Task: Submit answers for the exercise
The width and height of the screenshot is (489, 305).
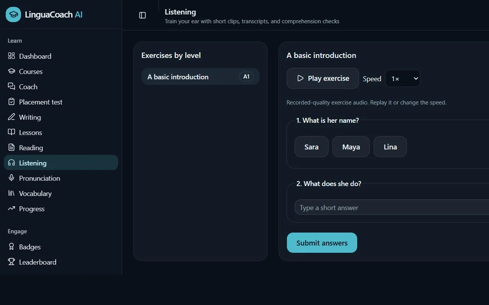Action: coord(322,243)
